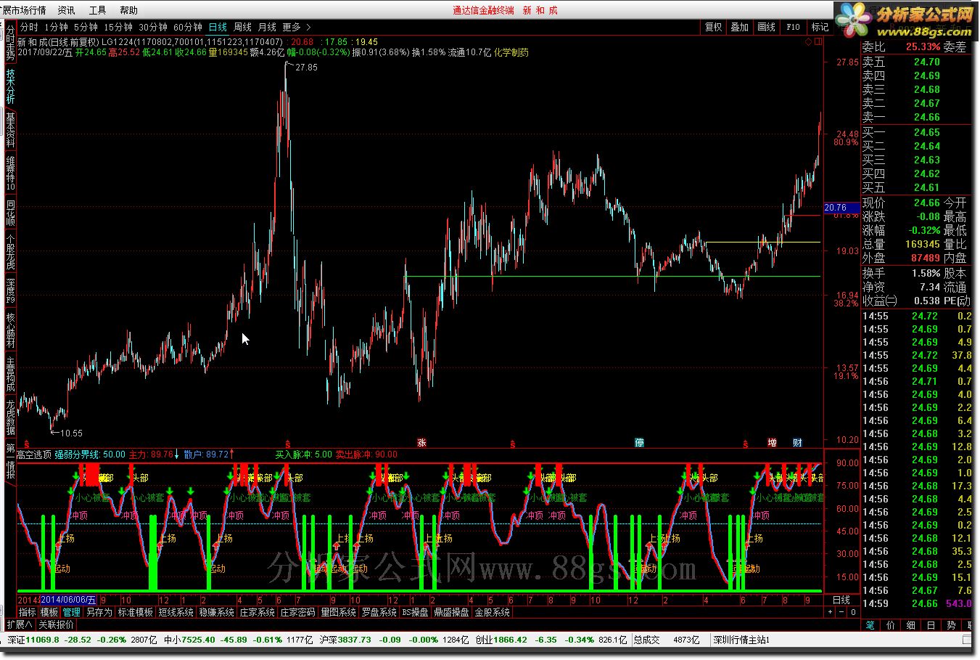The width and height of the screenshot is (980, 660).
Task: Open F10 company info
Action: coord(793,27)
